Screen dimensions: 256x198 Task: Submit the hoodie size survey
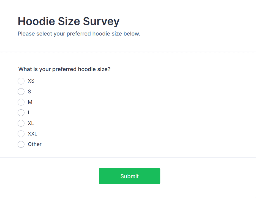[x=129, y=176]
